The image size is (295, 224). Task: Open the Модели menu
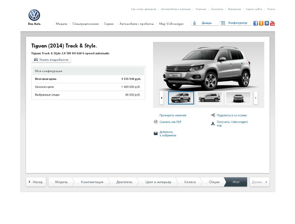pyautogui.click(x=61, y=24)
